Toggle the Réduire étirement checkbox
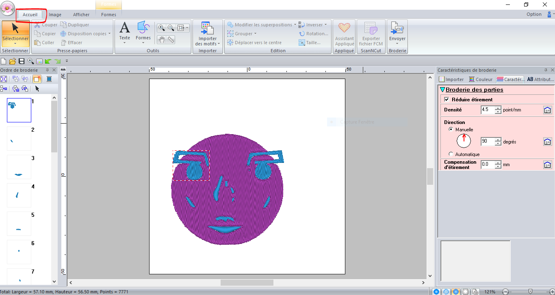The image size is (555, 295). (447, 100)
